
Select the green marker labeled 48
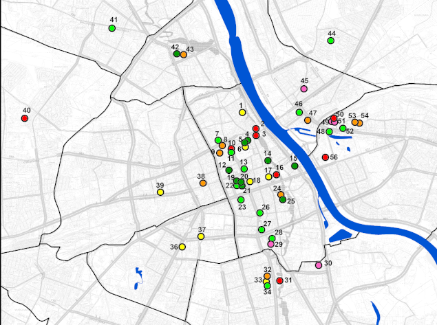(329, 132)
